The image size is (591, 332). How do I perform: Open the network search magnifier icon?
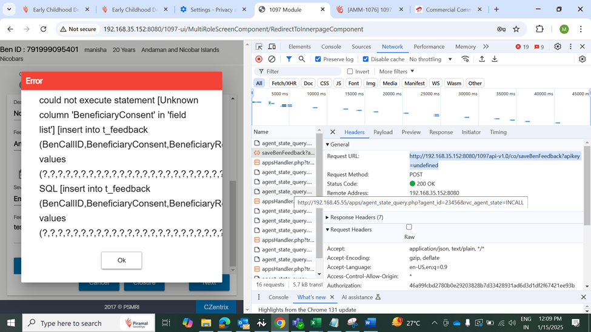pyautogui.click(x=301, y=59)
